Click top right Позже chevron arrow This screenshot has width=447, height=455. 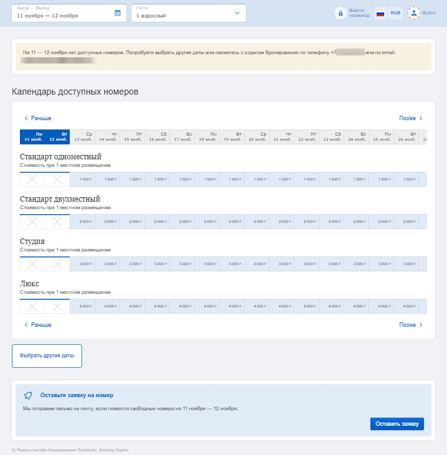[421, 118]
